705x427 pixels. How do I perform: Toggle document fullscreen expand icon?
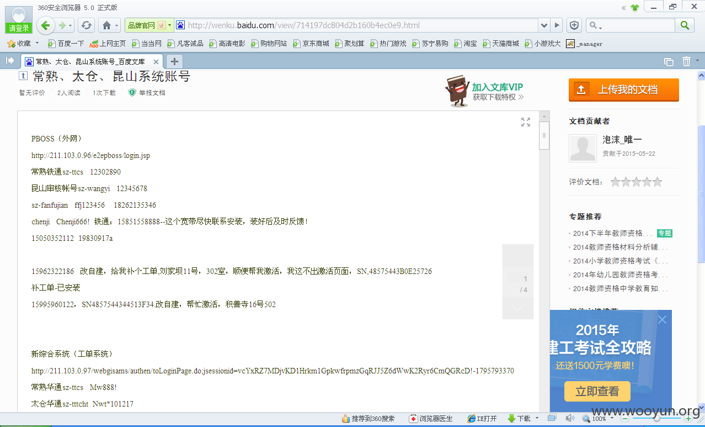coord(526,122)
